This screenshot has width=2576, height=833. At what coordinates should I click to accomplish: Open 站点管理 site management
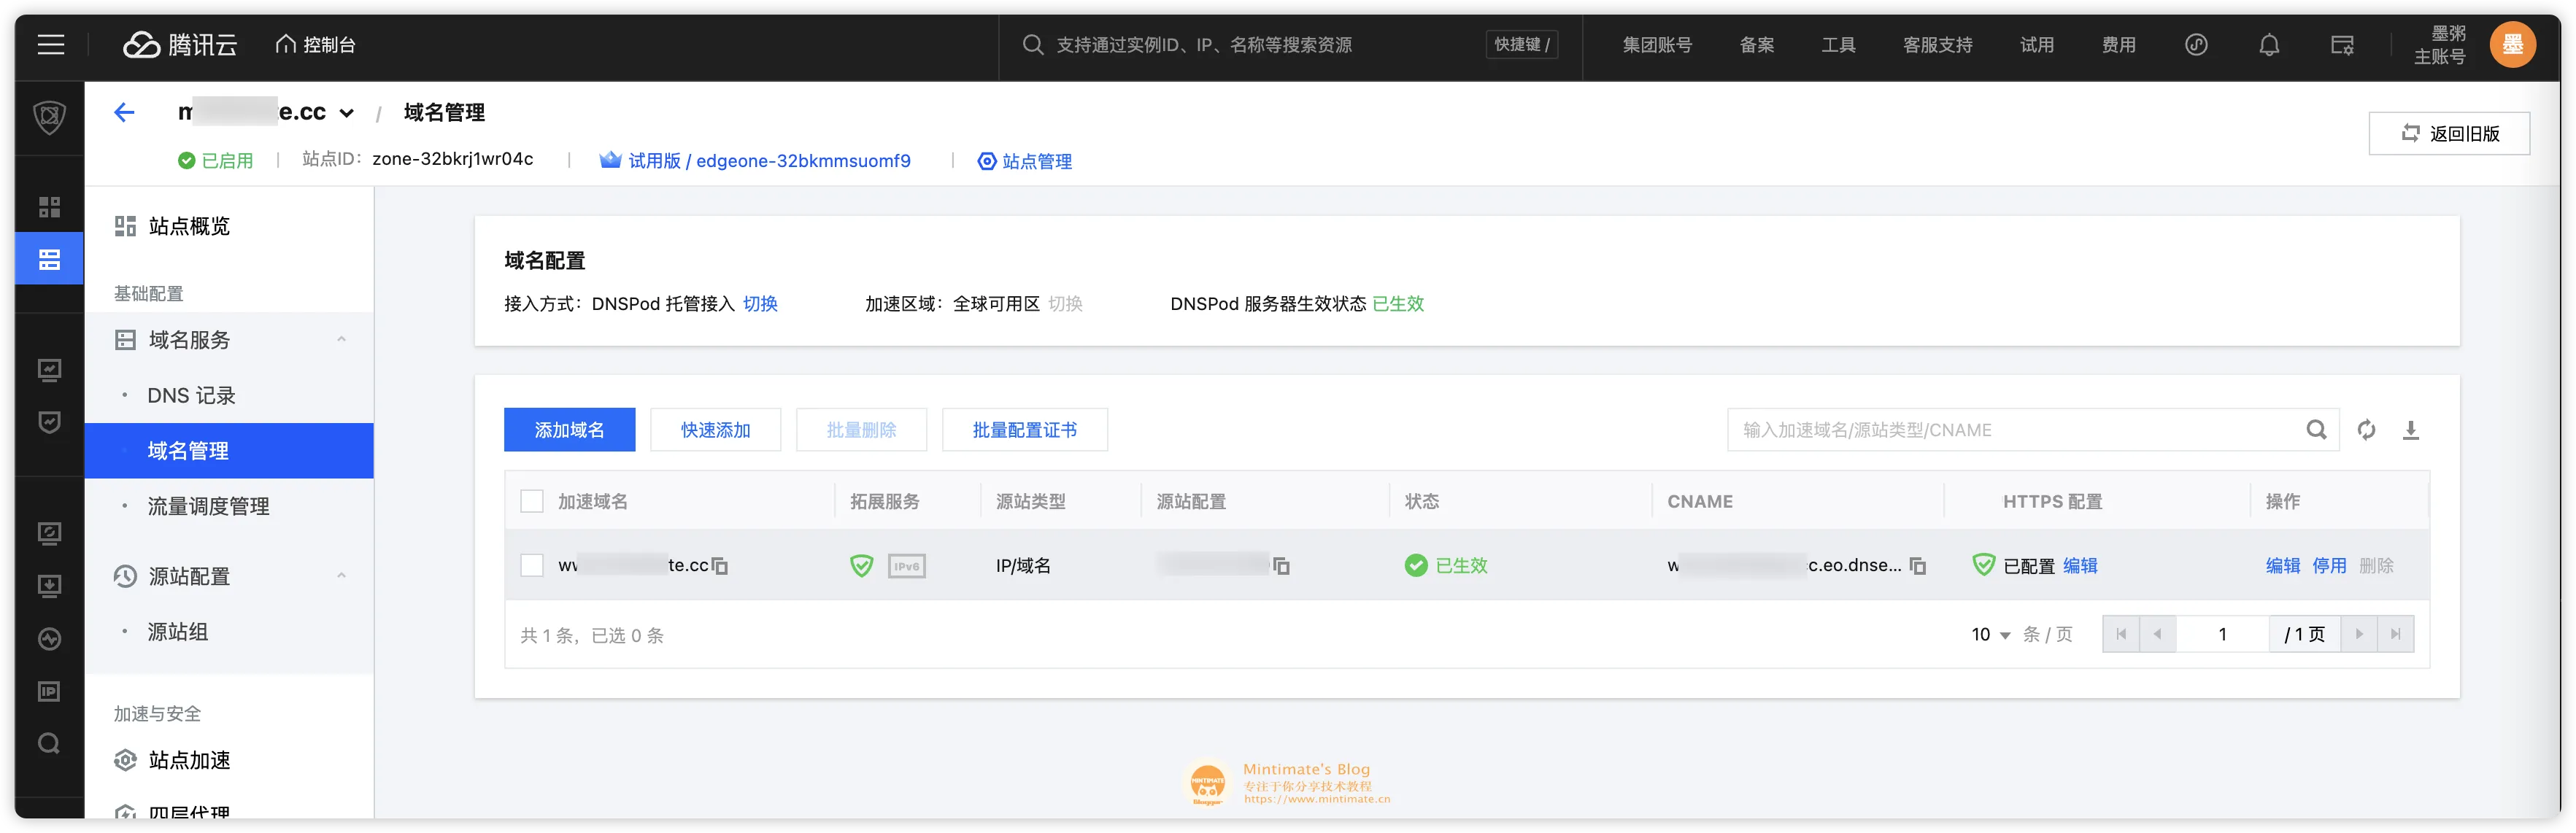[x=1024, y=161]
